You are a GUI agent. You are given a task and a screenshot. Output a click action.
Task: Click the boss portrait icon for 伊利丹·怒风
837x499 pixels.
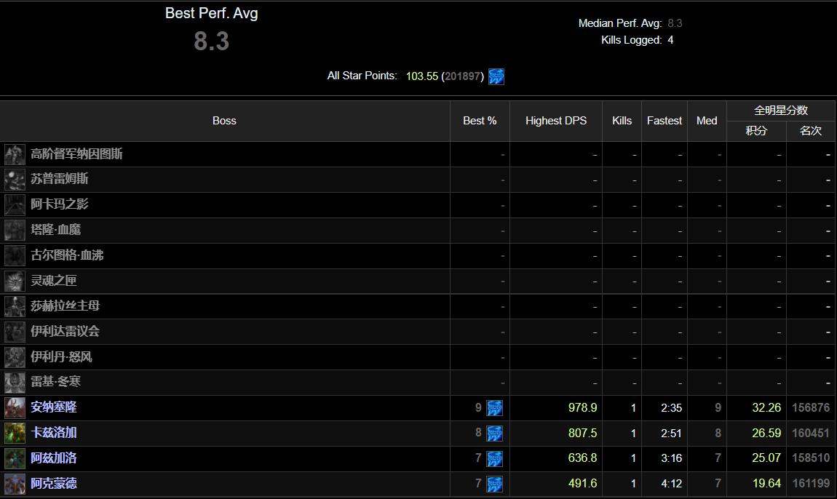(15, 357)
